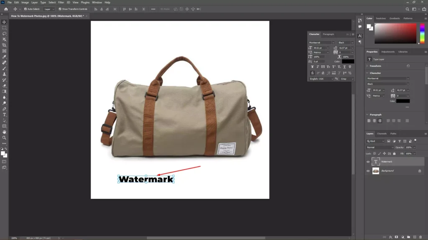Center-align text in Properties Paragraph section
Screen dimensions: 428x240
point(374,121)
